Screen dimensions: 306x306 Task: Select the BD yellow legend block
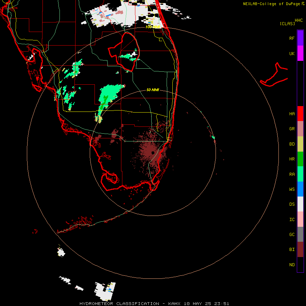point(300,144)
